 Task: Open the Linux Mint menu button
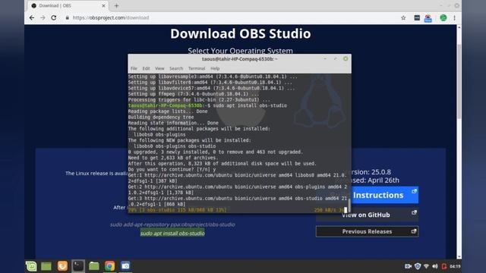click(31, 266)
